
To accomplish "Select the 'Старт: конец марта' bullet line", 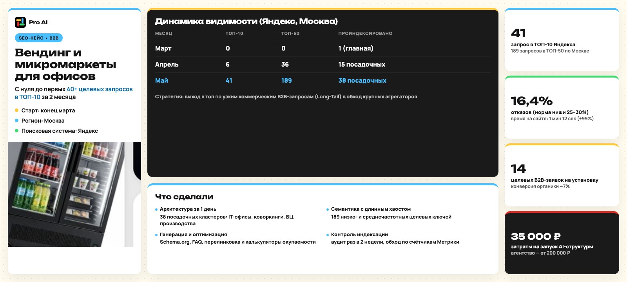I will click(45, 110).
